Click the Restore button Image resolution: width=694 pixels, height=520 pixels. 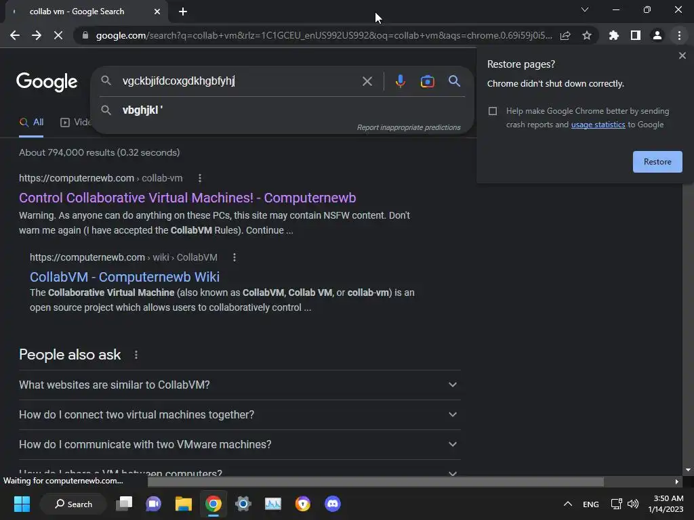657,162
